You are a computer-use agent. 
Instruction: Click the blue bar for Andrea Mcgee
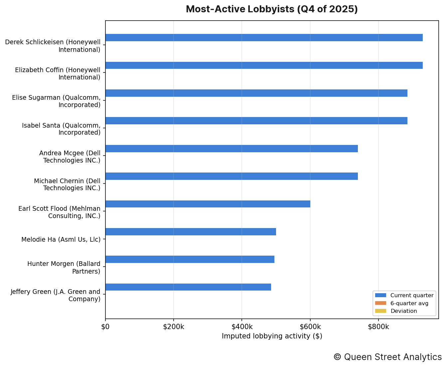(x=231, y=149)
